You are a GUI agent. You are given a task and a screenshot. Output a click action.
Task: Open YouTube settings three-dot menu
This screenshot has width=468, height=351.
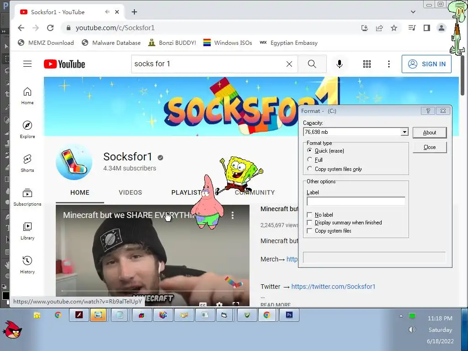point(388,64)
